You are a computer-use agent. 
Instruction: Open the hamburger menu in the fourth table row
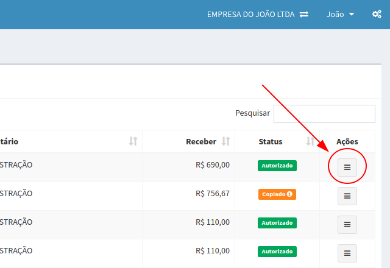coord(347,253)
